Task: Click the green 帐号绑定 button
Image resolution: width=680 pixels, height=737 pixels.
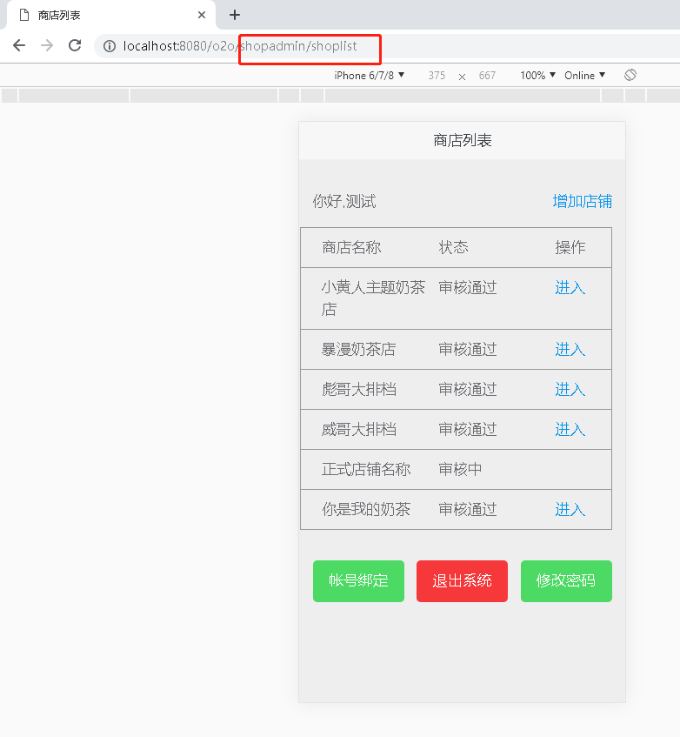Action: pyautogui.click(x=359, y=581)
